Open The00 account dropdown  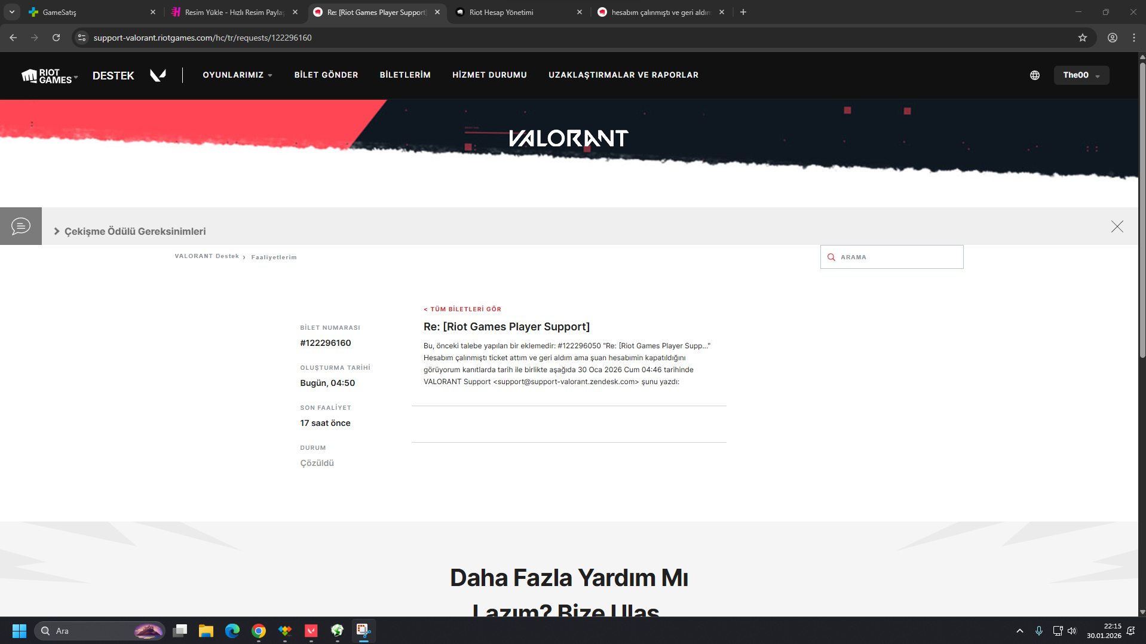pyautogui.click(x=1081, y=75)
